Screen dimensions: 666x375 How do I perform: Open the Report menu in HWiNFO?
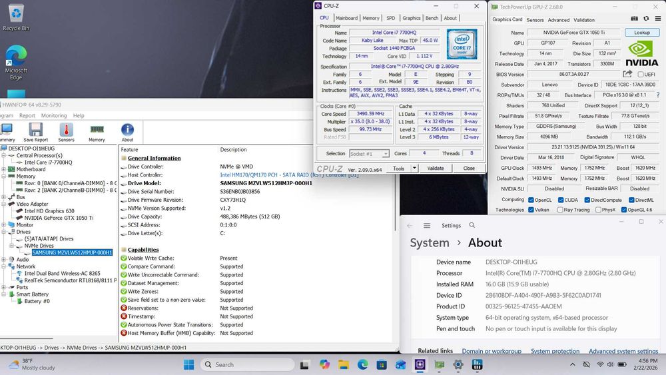click(x=27, y=115)
